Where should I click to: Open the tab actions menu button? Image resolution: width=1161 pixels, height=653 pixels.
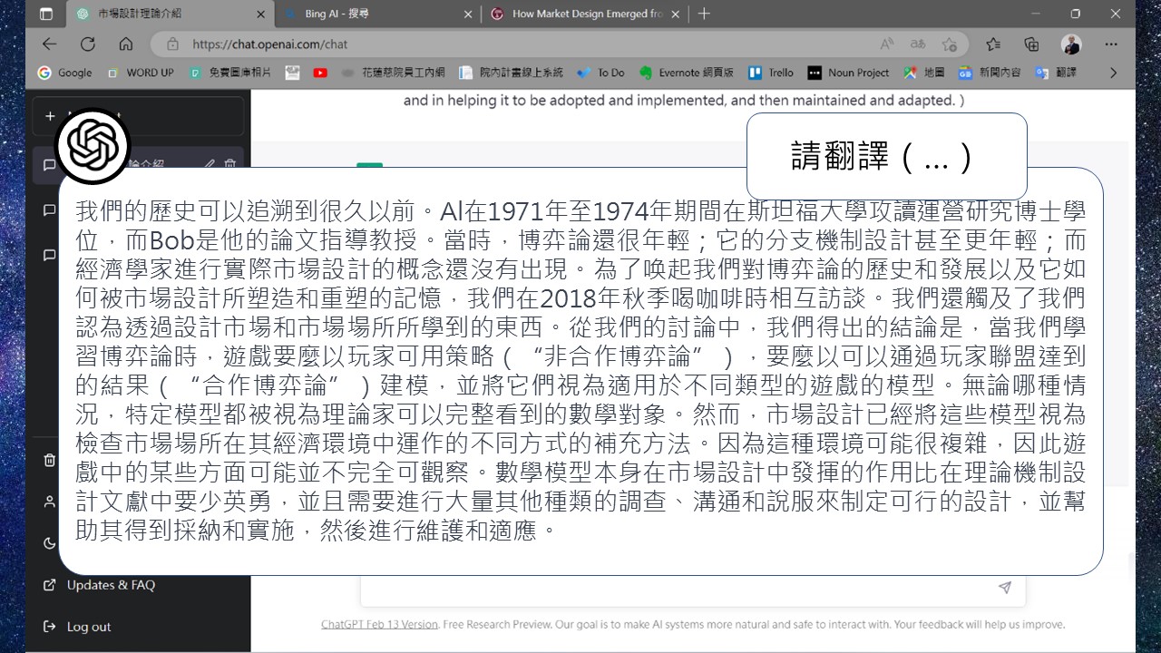(46, 14)
